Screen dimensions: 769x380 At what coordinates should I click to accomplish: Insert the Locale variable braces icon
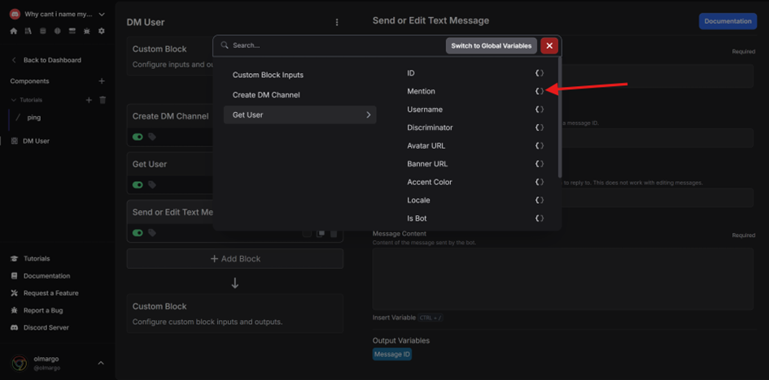click(x=540, y=200)
